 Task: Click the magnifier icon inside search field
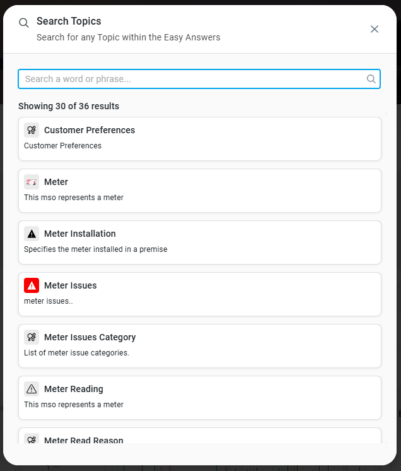pyautogui.click(x=371, y=79)
